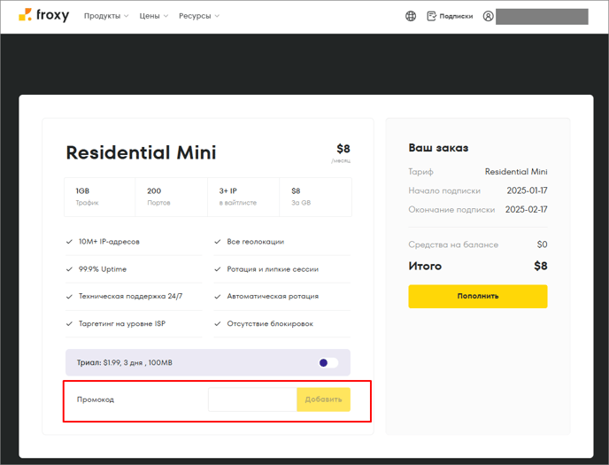Click Отсутствие блокировок feature row
The image size is (609, 465).
[282, 323]
